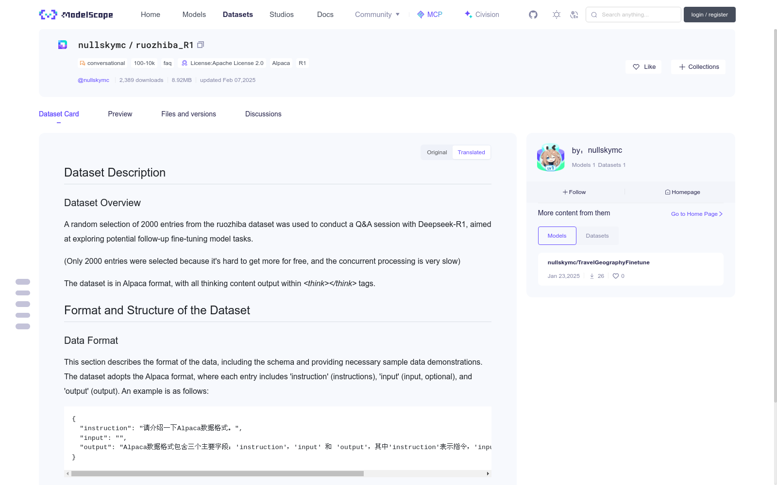Click the nullskymc author avatar
The image size is (777, 485).
[551, 157]
